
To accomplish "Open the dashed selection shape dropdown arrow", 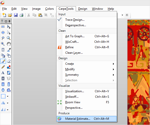I will (x=7, y=96).
